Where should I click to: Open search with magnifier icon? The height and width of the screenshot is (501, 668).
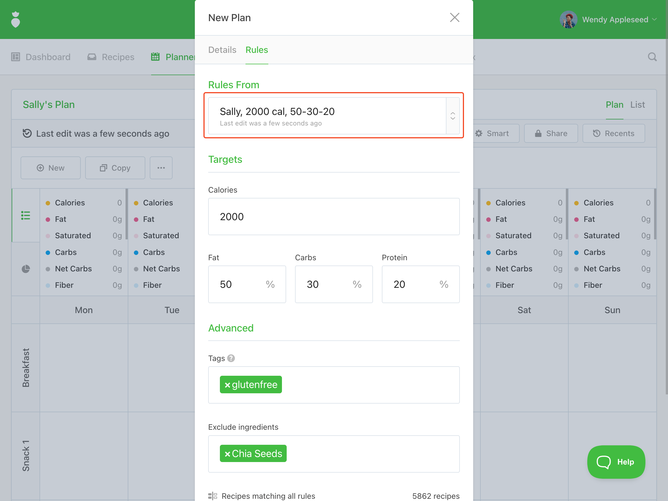coord(652,57)
